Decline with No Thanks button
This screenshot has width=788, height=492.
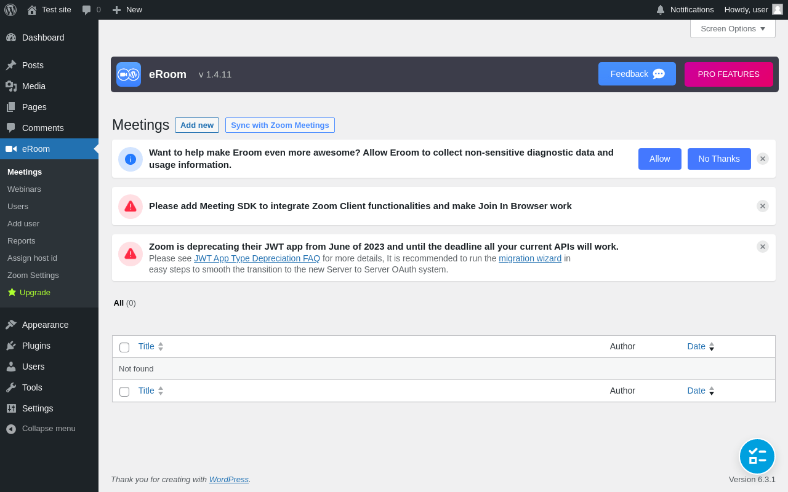(x=719, y=159)
